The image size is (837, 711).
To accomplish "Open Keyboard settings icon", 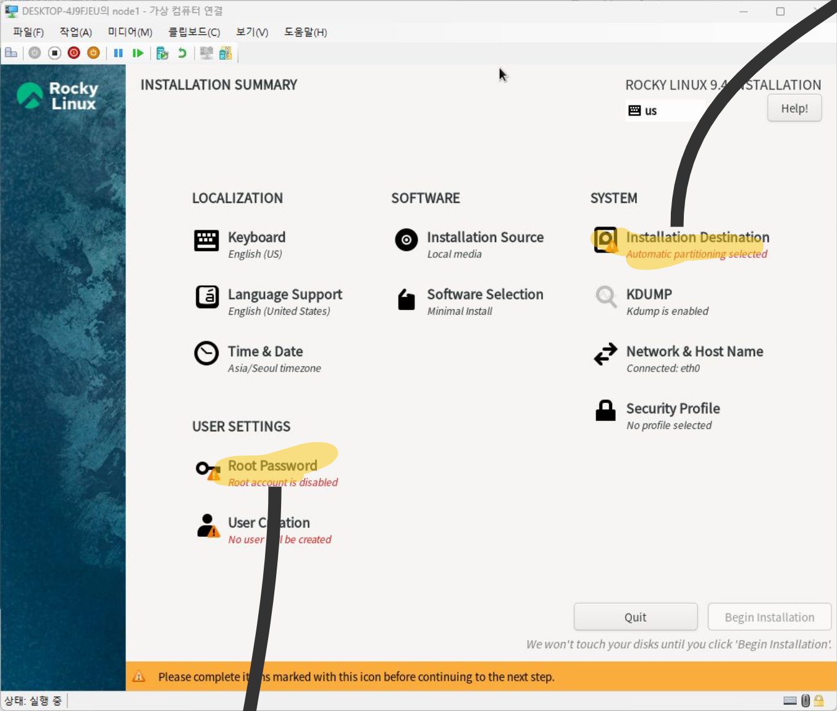I will 206,241.
